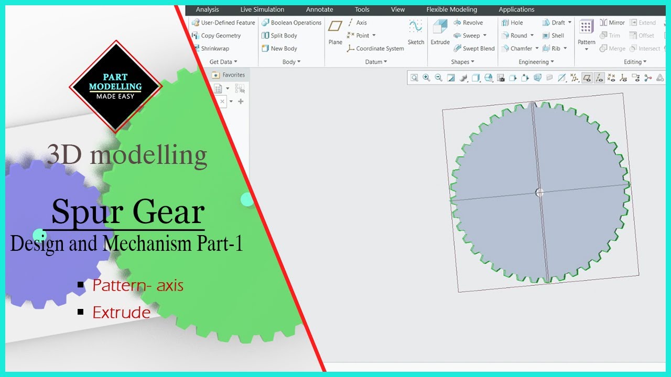Click the Repaint icon
Screen dimensions: 671x377
(451, 78)
